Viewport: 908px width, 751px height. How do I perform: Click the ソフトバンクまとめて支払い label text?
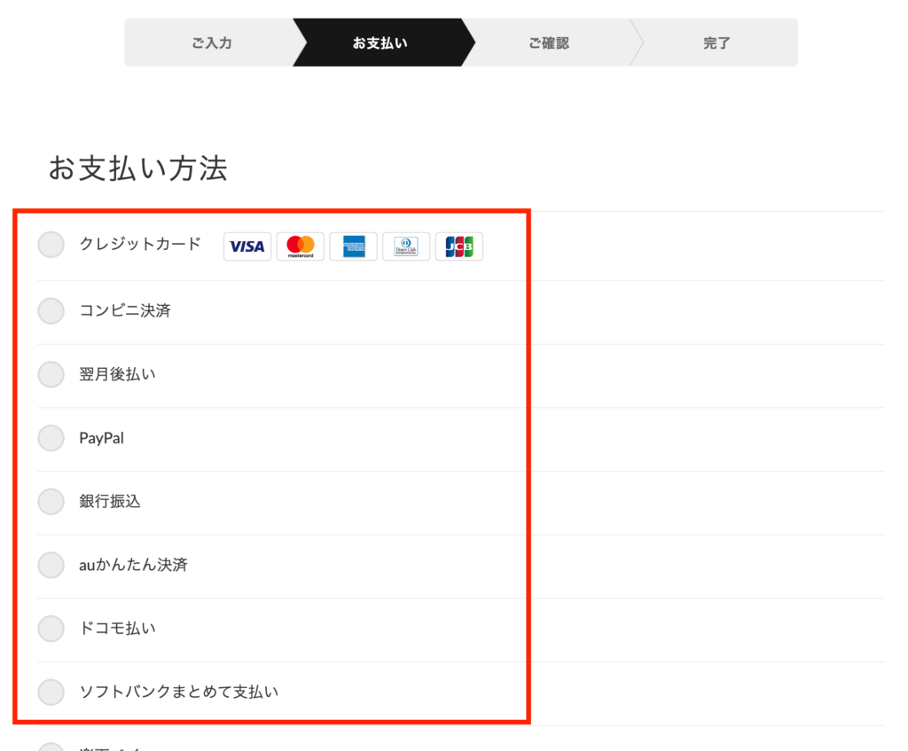point(179,692)
